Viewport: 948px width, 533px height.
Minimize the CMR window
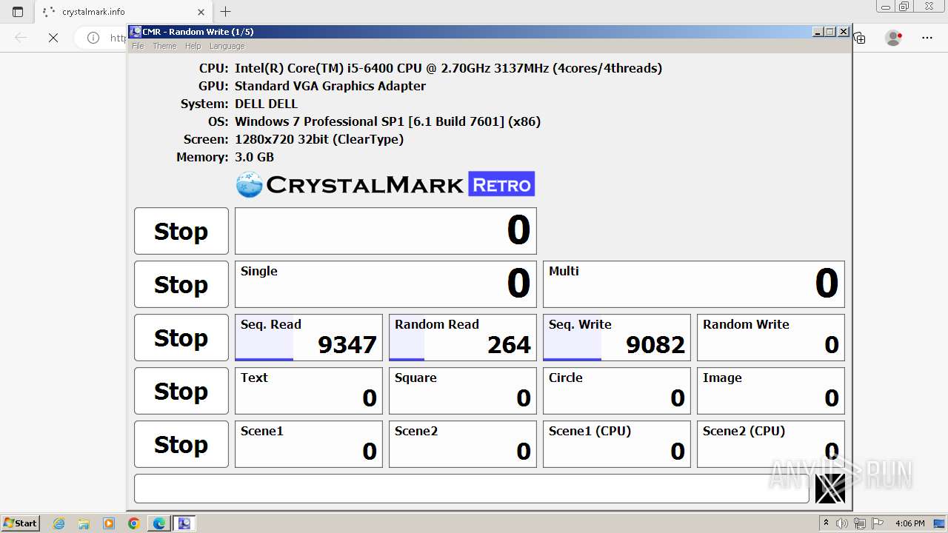(818, 32)
